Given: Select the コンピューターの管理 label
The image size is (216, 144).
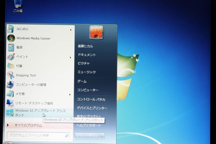Looking at the screenshot, I should (31, 85).
